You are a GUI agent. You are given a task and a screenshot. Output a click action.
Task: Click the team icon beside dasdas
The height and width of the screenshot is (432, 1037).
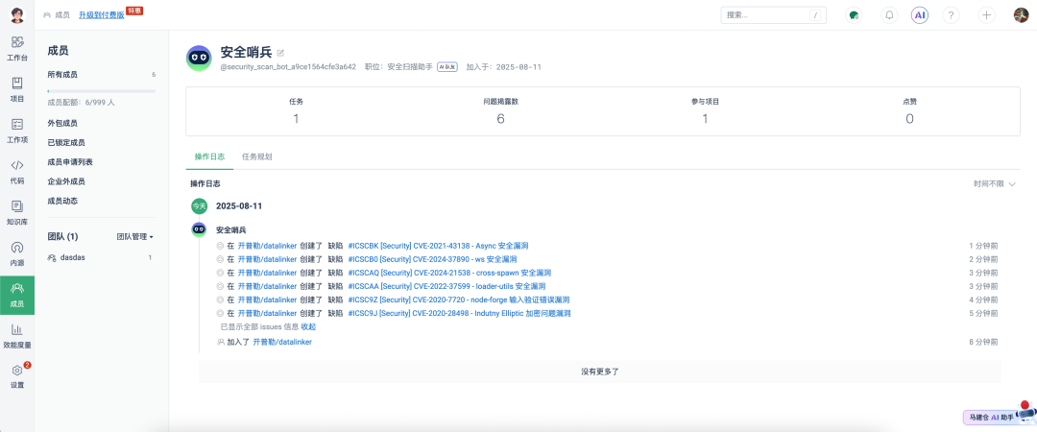[52, 257]
